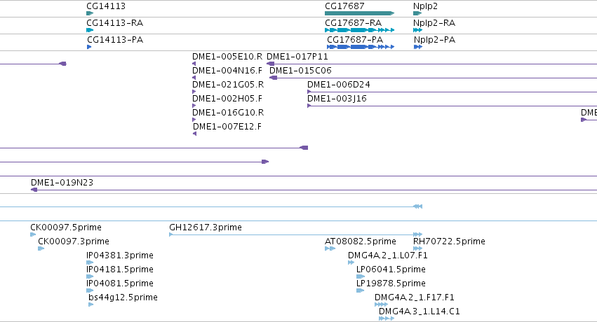Select the Nplp2 gene label
Screen dimensions: 597x322
pos(425,6)
